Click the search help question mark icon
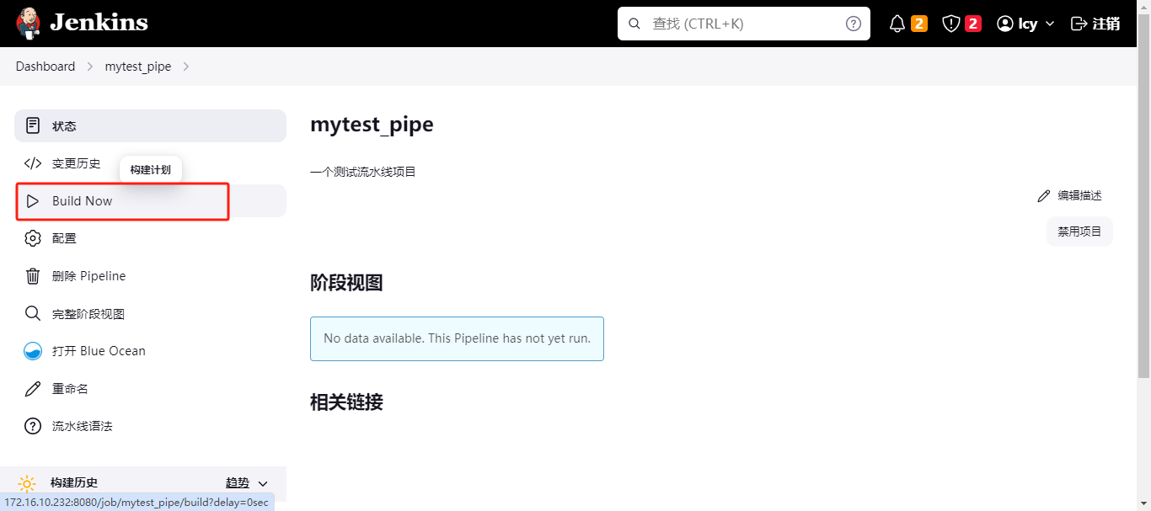 pos(854,24)
